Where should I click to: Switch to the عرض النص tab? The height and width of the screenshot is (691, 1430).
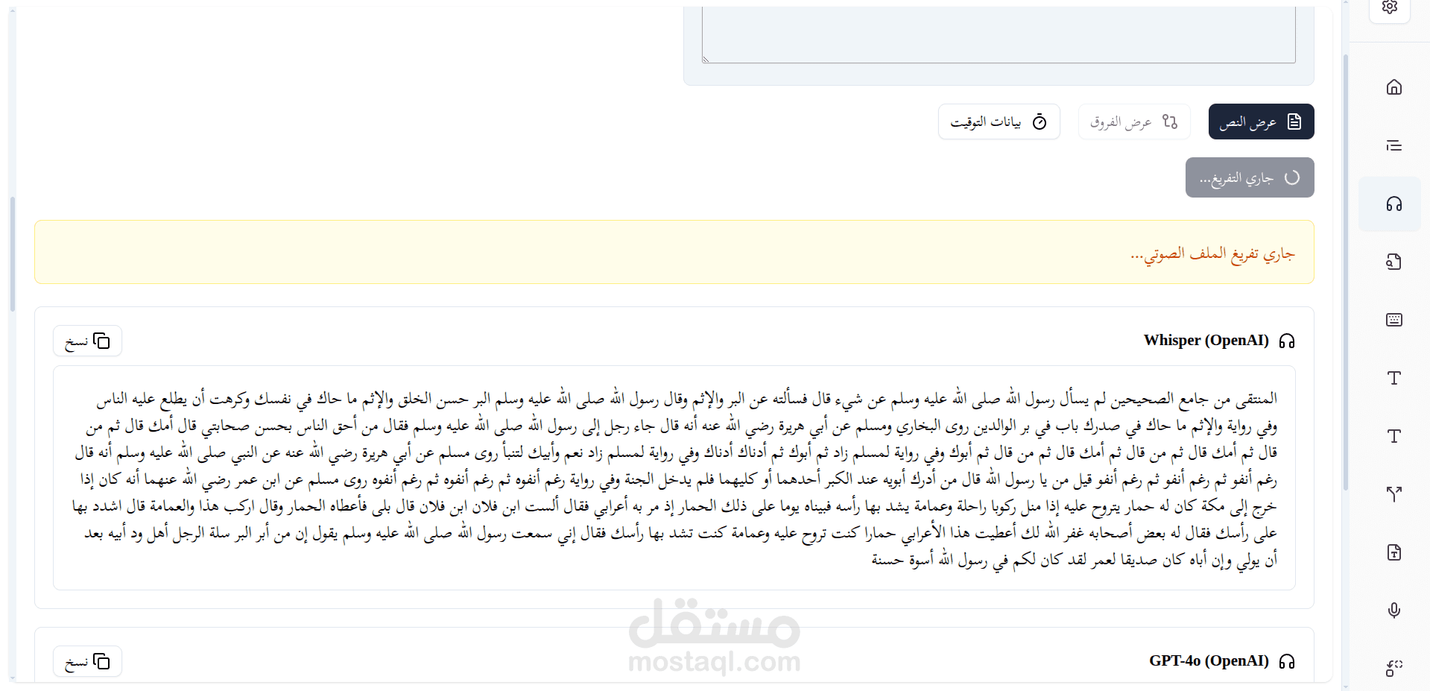click(x=1261, y=122)
